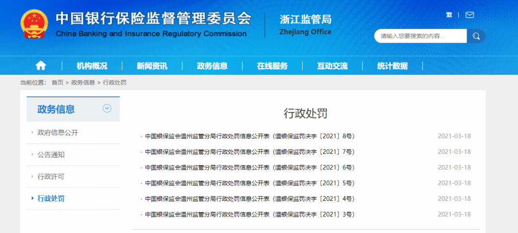Click the national emblem logo
This screenshot has height=233, width=518.
click(x=34, y=24)
